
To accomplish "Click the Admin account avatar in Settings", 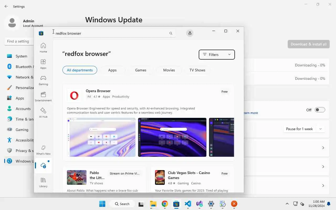I will pos(12,23).
